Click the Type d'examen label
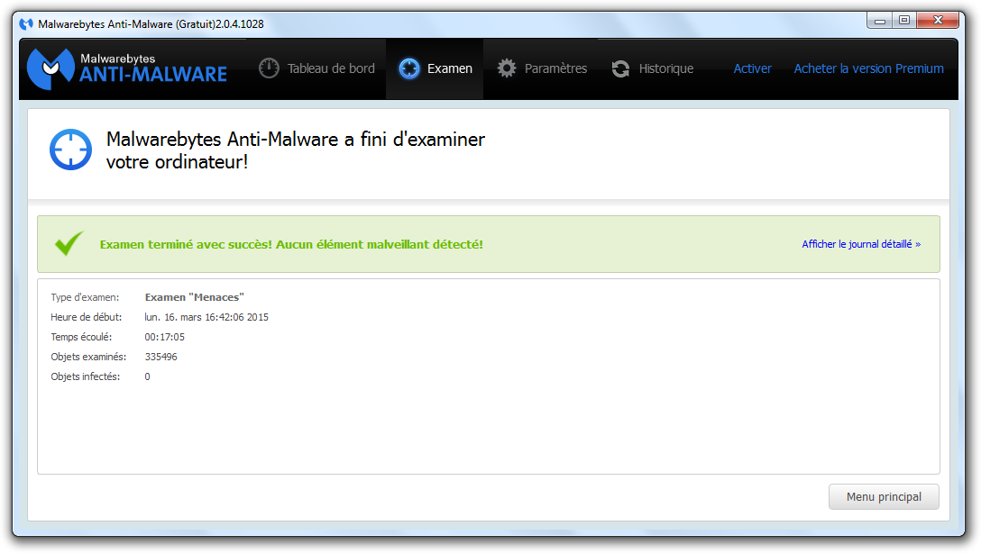The height and width of the screenshot is (553, 981). tap(85, 297)
